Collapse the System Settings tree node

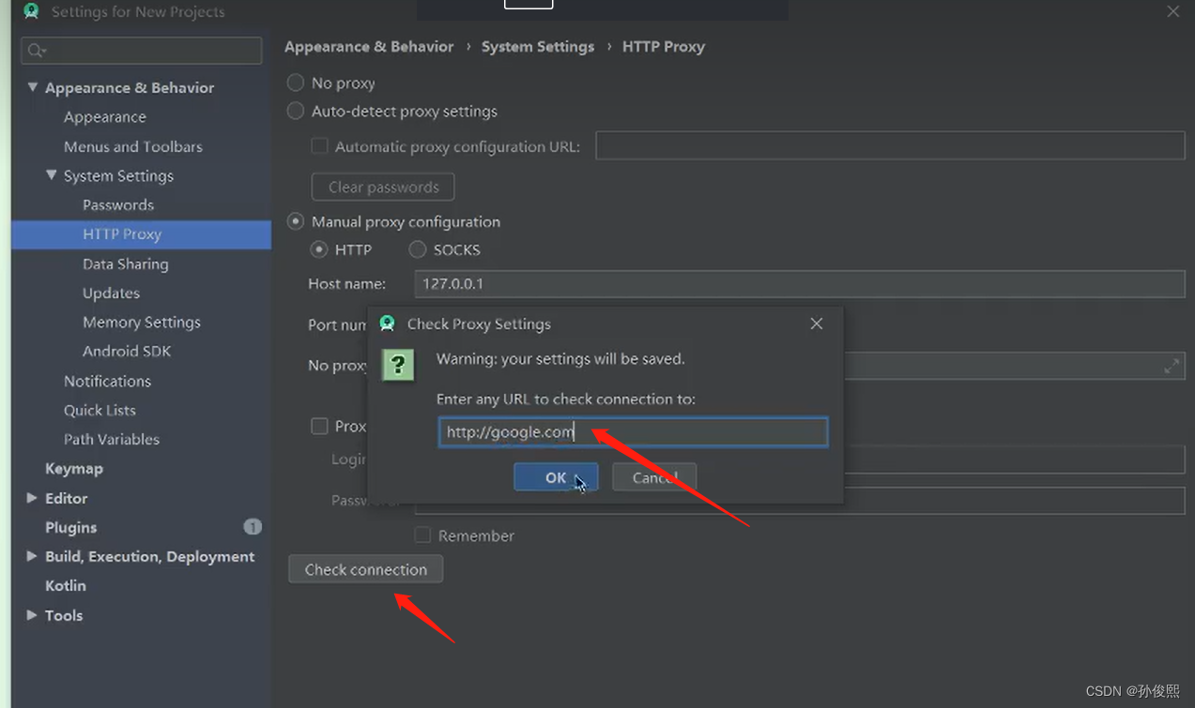point(52,175)
